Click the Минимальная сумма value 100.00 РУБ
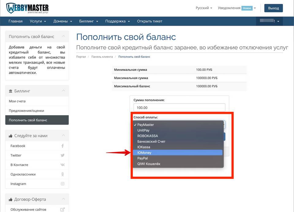This screenshot has width=294, height=212. [x=204, y=70]
